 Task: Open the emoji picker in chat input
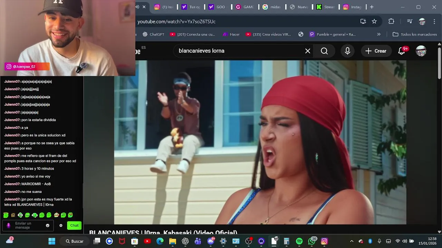48,226
